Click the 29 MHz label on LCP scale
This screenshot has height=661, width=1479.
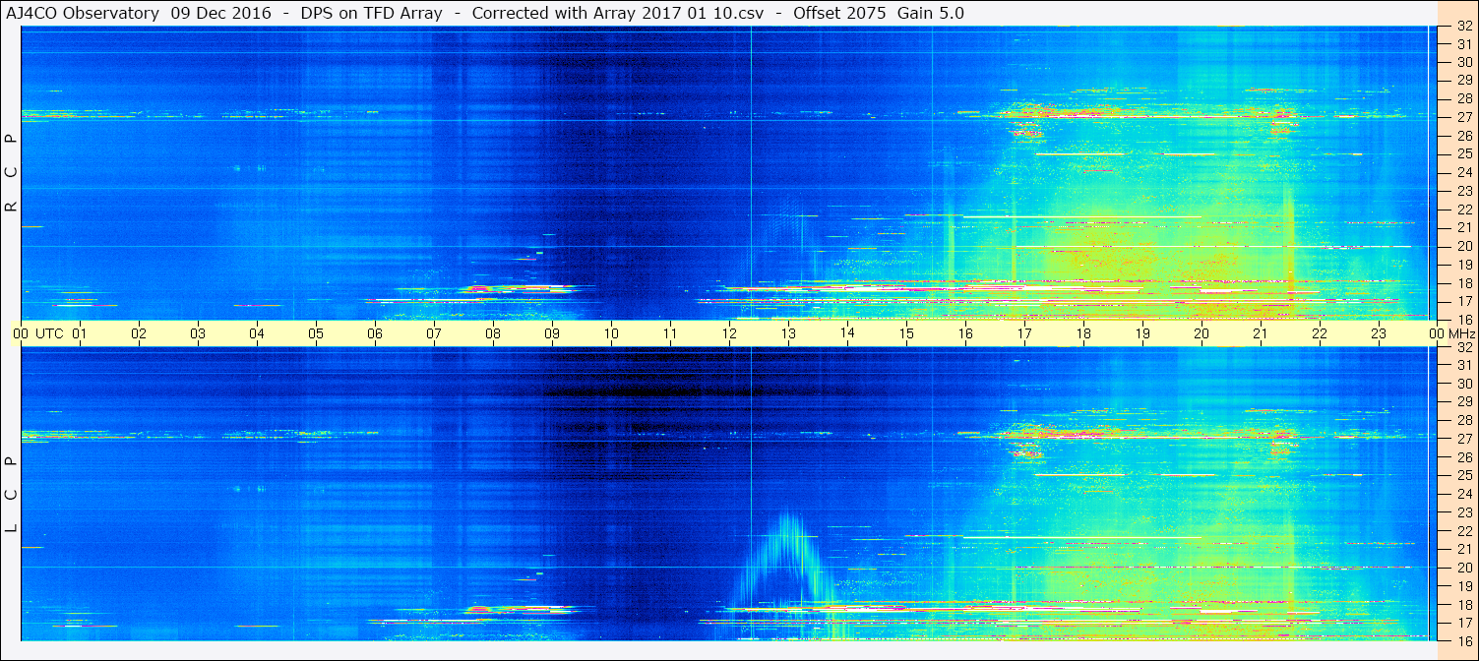coord(1463,401)
